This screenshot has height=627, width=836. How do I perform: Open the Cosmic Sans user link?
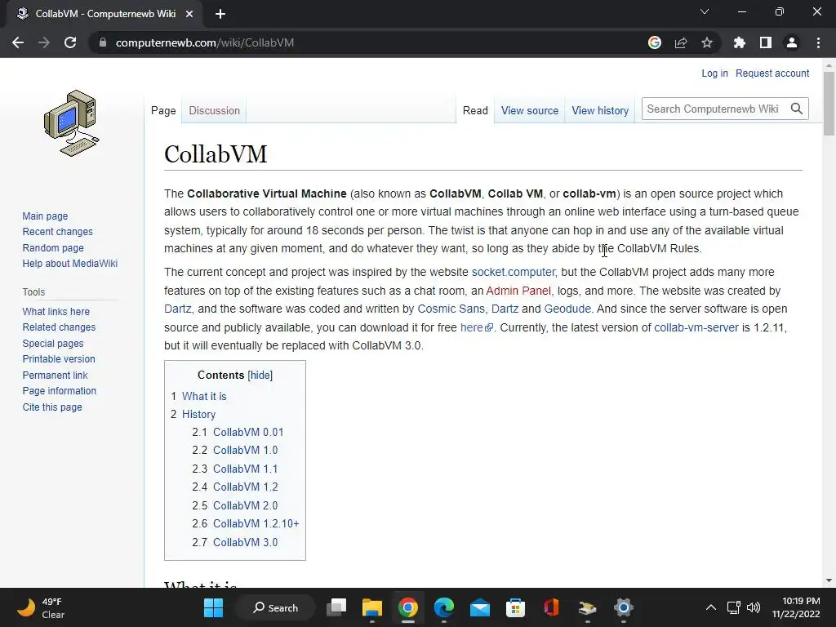(451, 309)
